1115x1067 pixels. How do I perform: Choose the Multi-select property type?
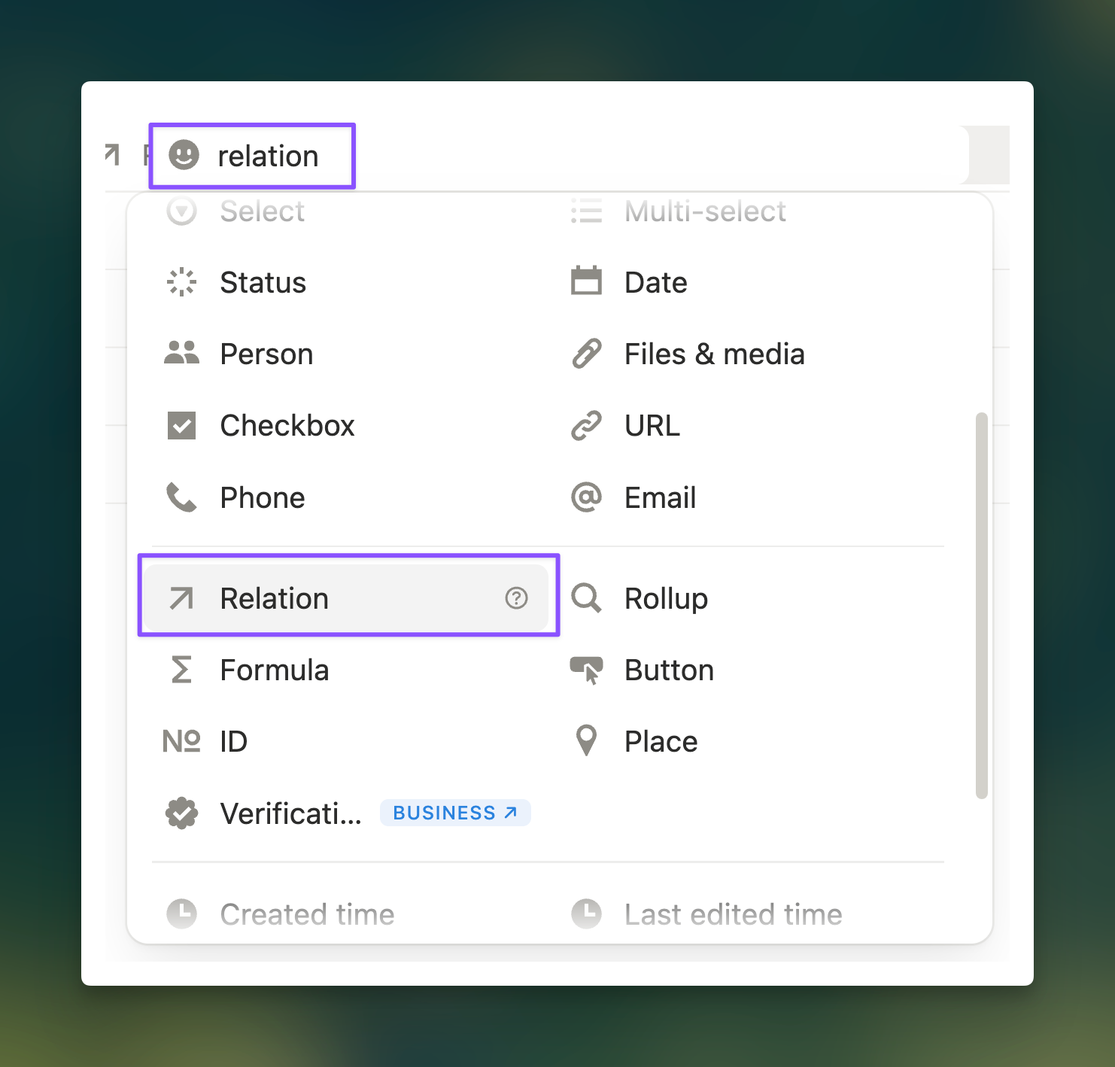[704, 211]
